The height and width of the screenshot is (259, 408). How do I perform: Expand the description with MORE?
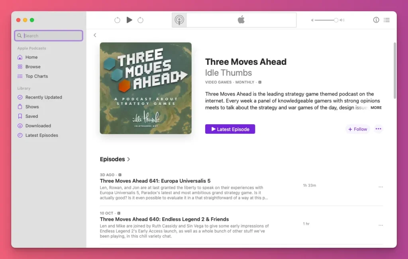pyautogui.click(x=376, y=108)
